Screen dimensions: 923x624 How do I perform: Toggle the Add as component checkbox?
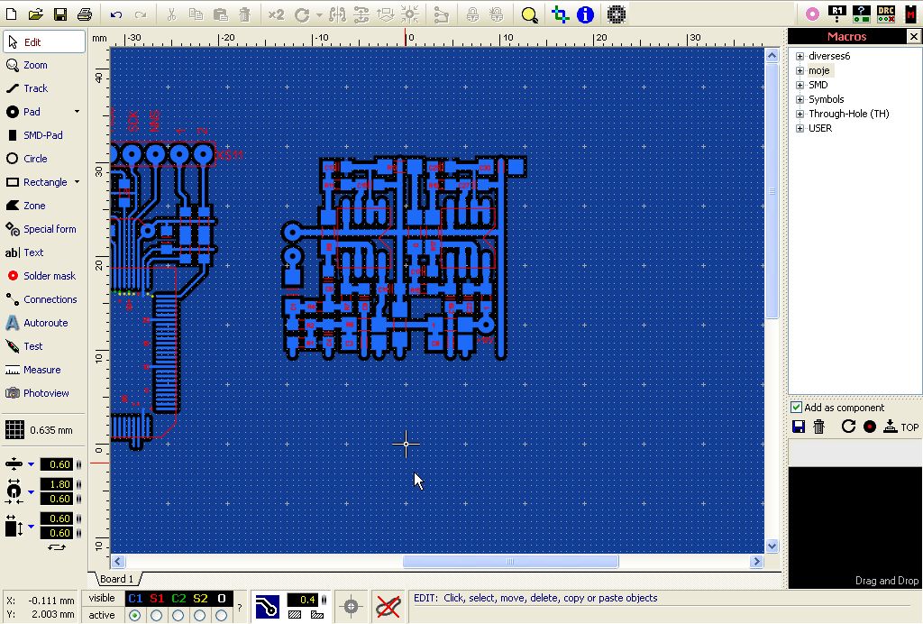pos(796,408)
